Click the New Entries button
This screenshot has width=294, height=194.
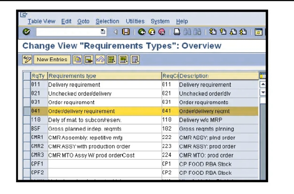[x=52, y=60]
